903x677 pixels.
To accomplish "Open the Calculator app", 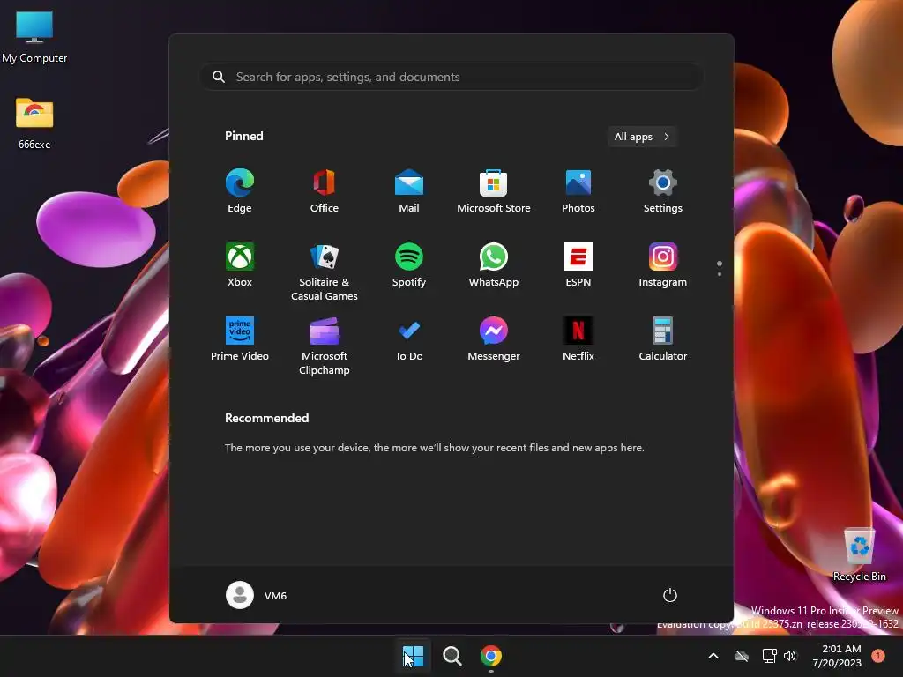I will (663, 339).
